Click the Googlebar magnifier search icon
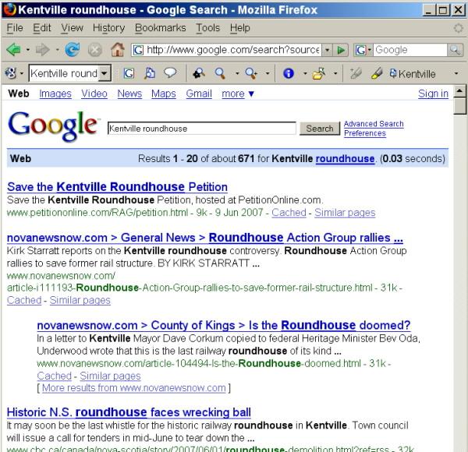Screen dimensions: 468x452 (x=220, y=73)
